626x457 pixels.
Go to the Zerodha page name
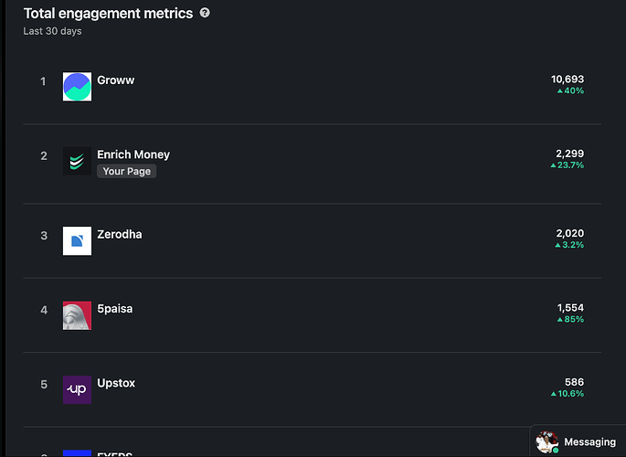click(x=120, y=234)
